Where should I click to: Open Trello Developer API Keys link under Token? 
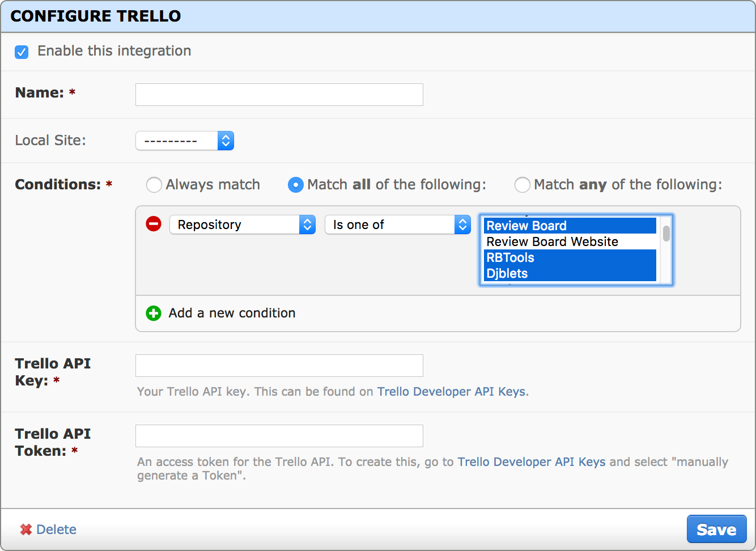click(532, 462)
